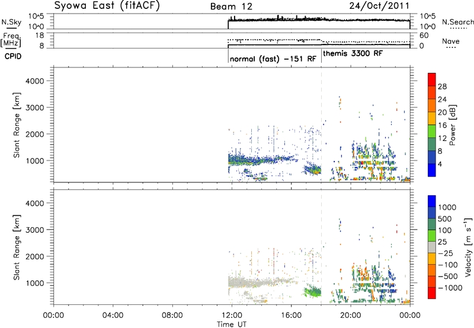The image size is (474, 328).
Task: Click the 'themis 3300 RF' mode label
Action: [353, 53]
